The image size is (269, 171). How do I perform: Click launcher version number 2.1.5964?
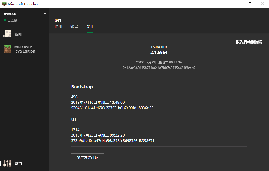pyautogui.click(x=159, y=53)
